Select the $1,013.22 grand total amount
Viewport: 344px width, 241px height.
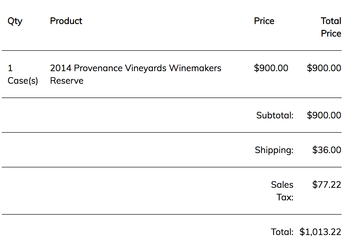pyautogui.click(x=320, y=232)
